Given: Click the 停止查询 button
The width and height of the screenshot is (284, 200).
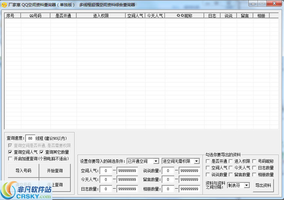Looking at the screenshot, I should coord(55,185).
